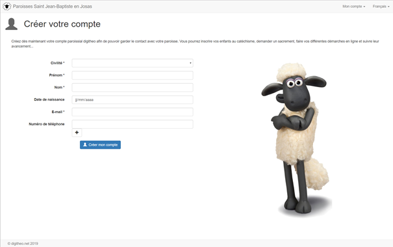The width and height of the screenshot is (393, 247).
Task: Click the Date de naissance label
Action: pyautogui.click(x=49, y=99)
